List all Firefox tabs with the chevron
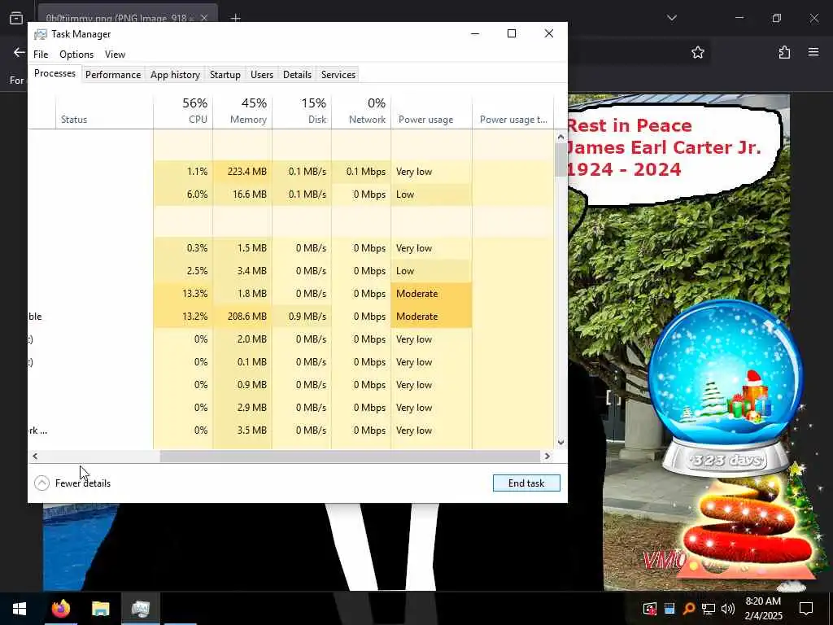The height and width of the screenshot is (625, 833). [671, 18]
